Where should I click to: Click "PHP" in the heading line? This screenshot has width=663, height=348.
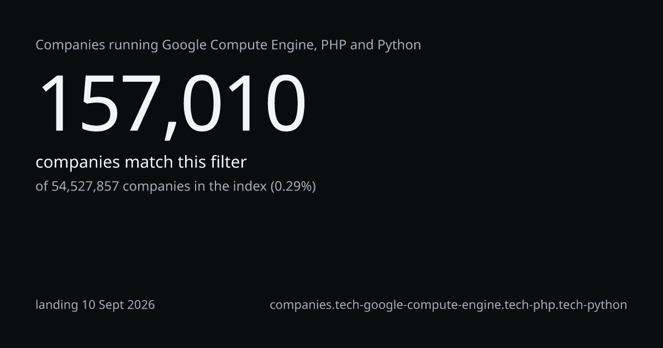point(334,45)
